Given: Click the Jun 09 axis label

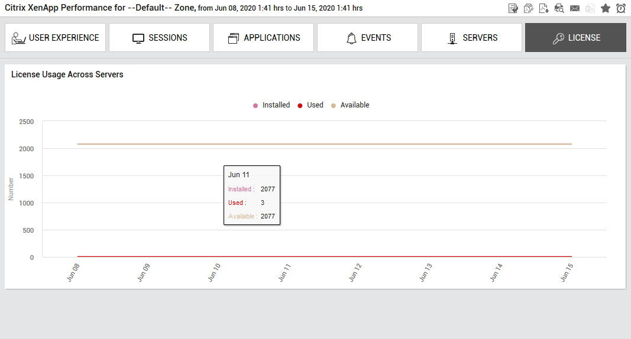Looking at the screenshot, I should 143,272.
